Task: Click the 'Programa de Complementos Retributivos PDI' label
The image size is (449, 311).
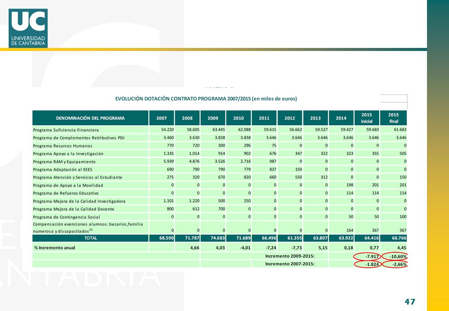Action: [79, 138]
